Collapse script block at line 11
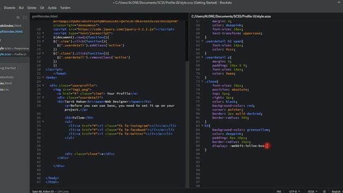343x193 pixels. (43, 33)
